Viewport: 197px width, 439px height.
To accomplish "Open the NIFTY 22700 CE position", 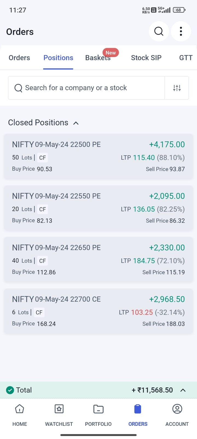I will (99, 311).
